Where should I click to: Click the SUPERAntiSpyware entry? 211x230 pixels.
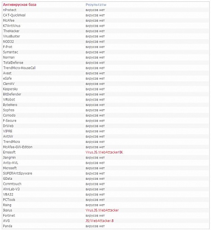[x=18, y=173]
